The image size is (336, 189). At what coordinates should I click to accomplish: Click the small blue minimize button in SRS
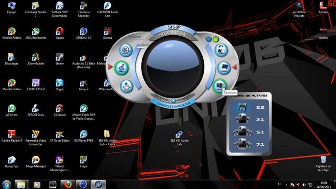[x=208, y=39]
